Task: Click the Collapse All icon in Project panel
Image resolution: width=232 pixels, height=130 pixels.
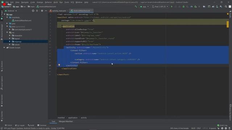Action: [37, 11]
